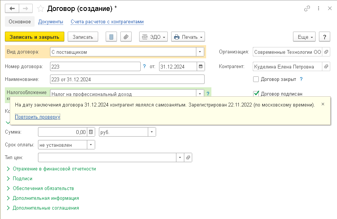Expand Отражение в финансовой отчетности section
This screenshot has height=219, width=337.
[54, 169]
